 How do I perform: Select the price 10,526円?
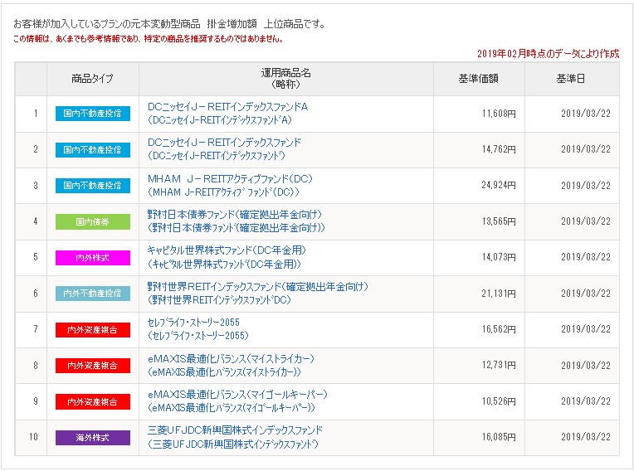pyautogui.click(x=499, y=401)
